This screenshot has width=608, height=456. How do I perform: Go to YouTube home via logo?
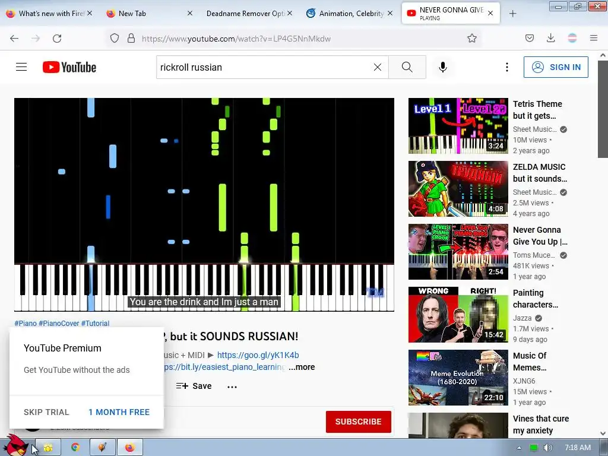tap(69, 67)
